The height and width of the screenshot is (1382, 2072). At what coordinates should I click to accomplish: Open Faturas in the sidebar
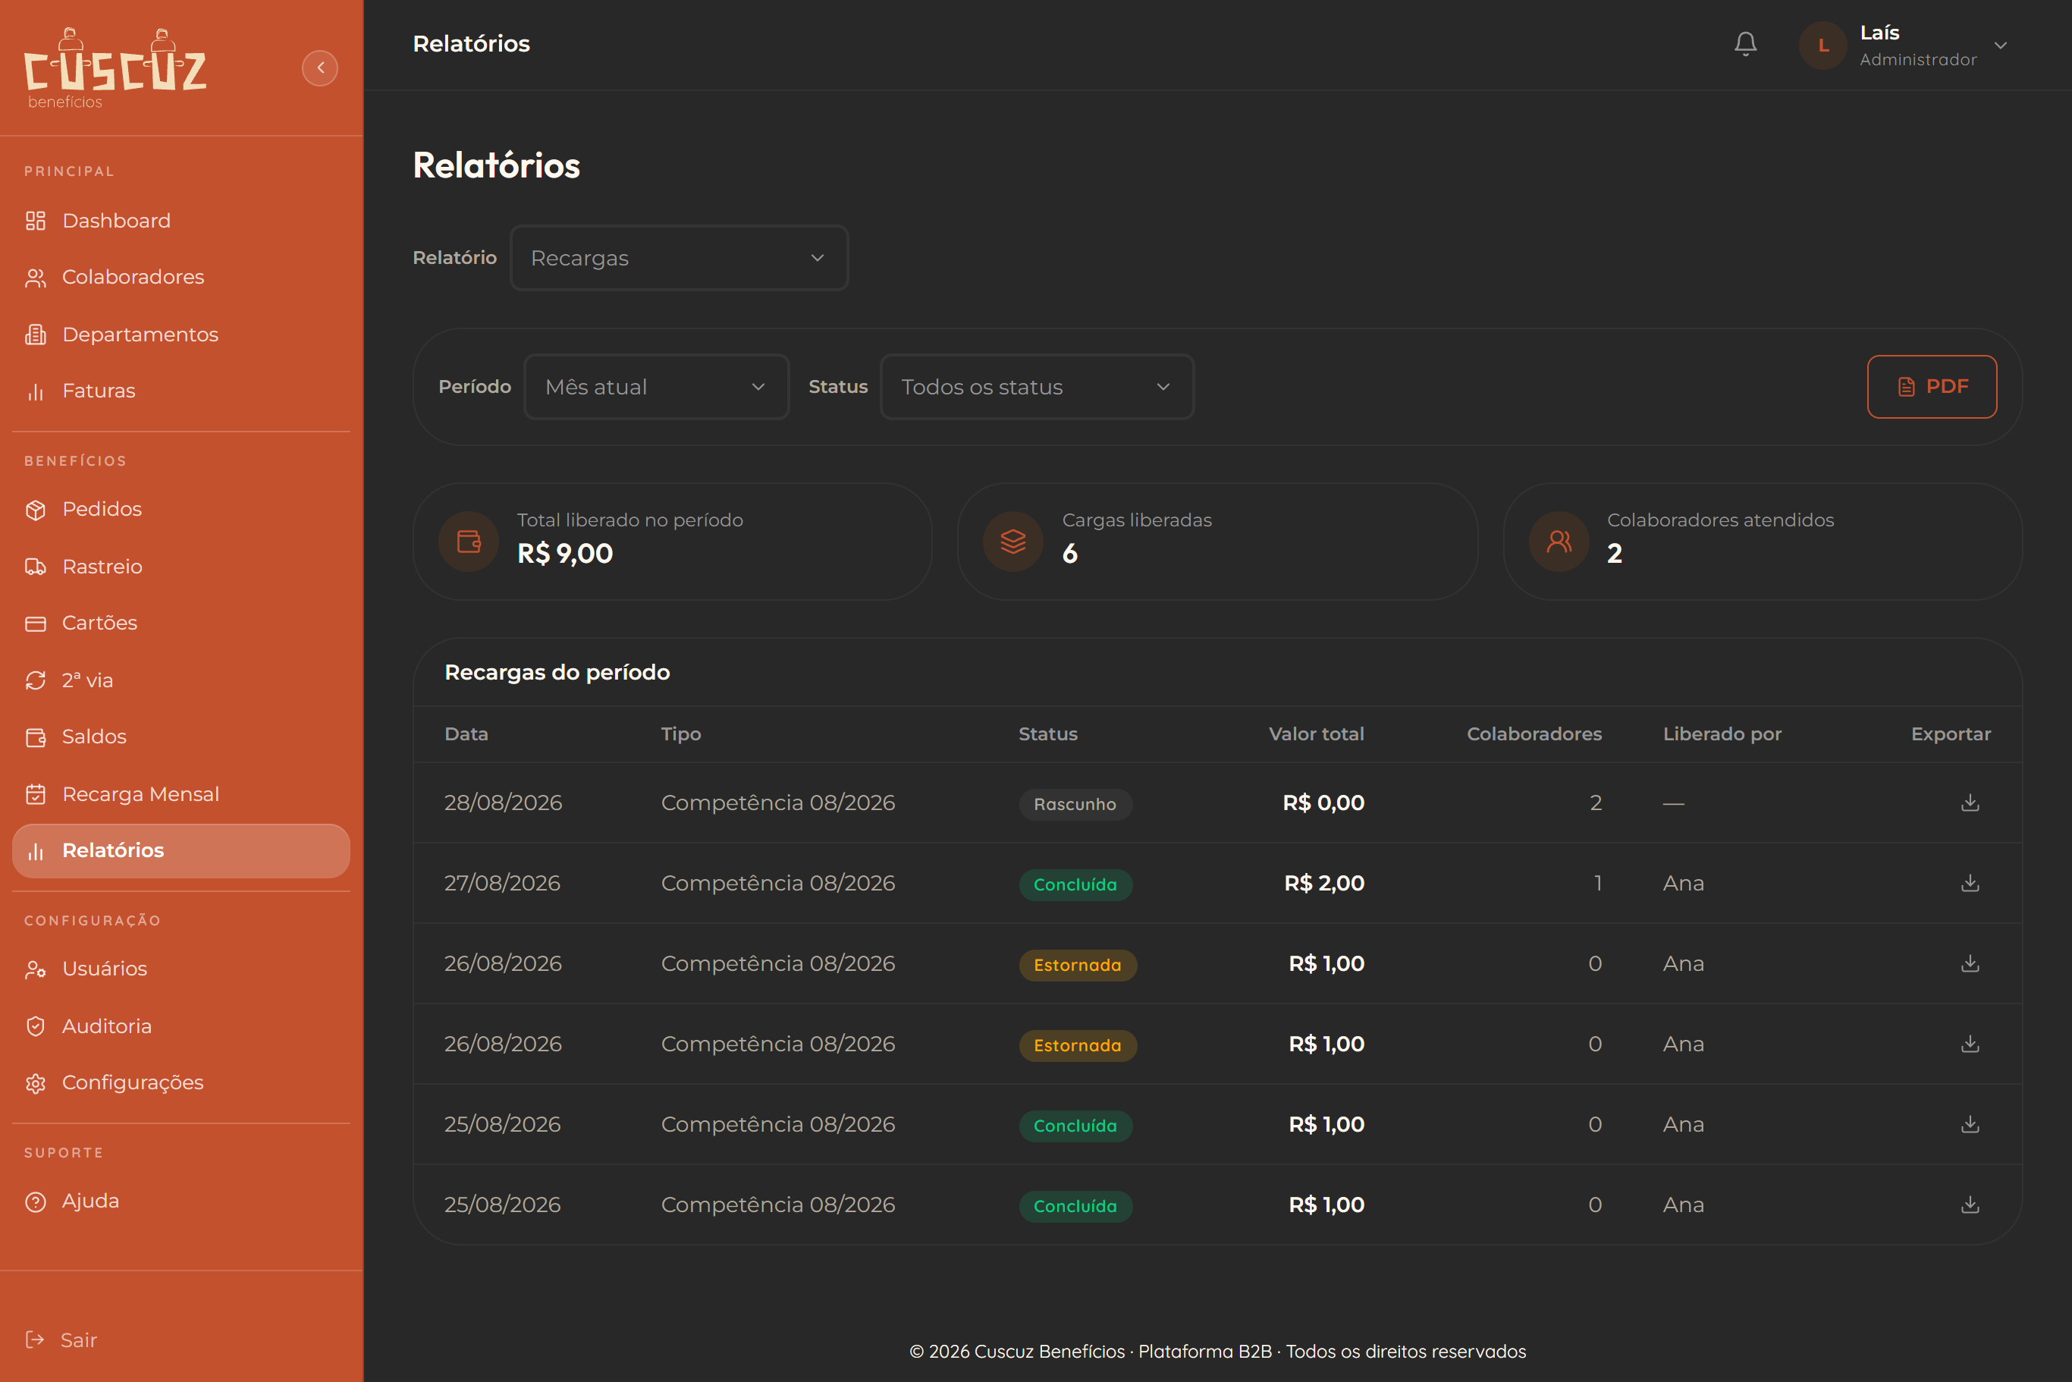coord(181,391)
